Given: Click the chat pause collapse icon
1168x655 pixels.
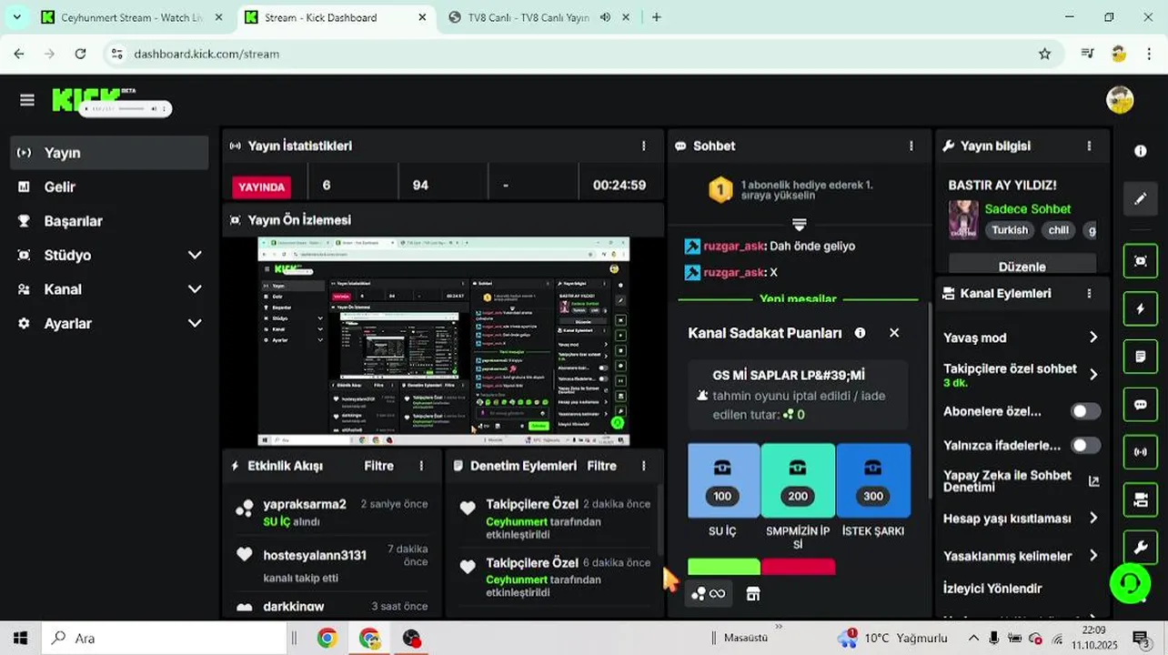Looking at the screenshot, I should point(800,224).
